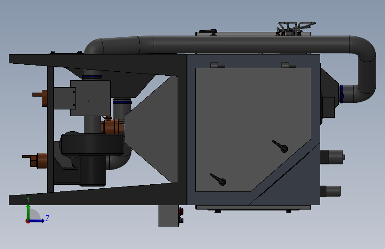The width and height of the screenshot is (385, 249).
Task: Select the red button on bottom control box
Action: tap(181, 211)
